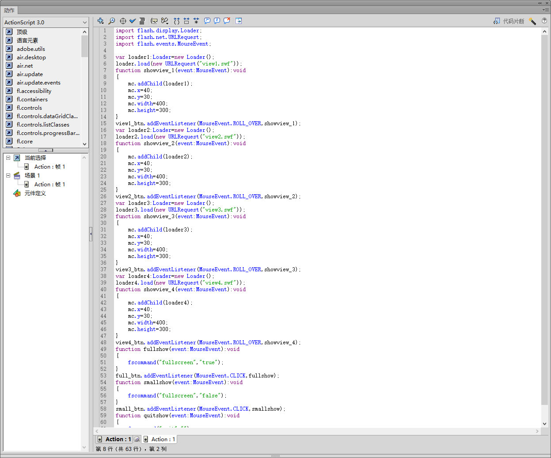Open the 代码片断 code snippets button
551x458 pixels.
tap(509, 21)
